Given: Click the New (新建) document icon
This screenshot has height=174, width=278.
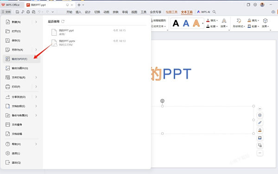Looking at the screenshot, I should point(7,22).
